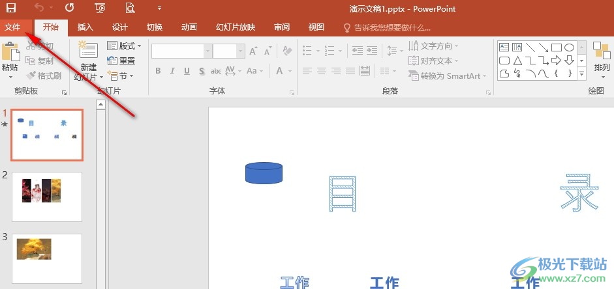The width and height of the screenshot is (614, 289).
Task: Select the right arrow block shape
Action: point(556,61)
